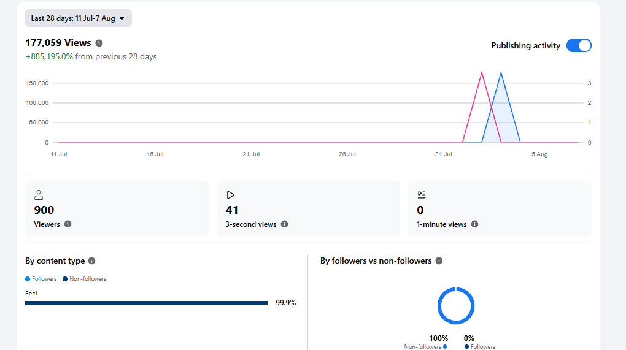Click the playlist icon in the 1-minute views card

point(422,195)
